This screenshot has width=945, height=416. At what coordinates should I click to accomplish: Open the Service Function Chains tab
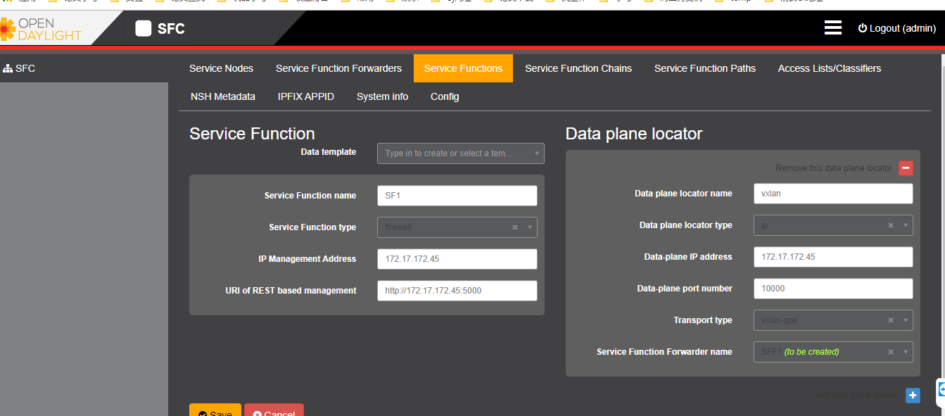click(x=578, y=68)
